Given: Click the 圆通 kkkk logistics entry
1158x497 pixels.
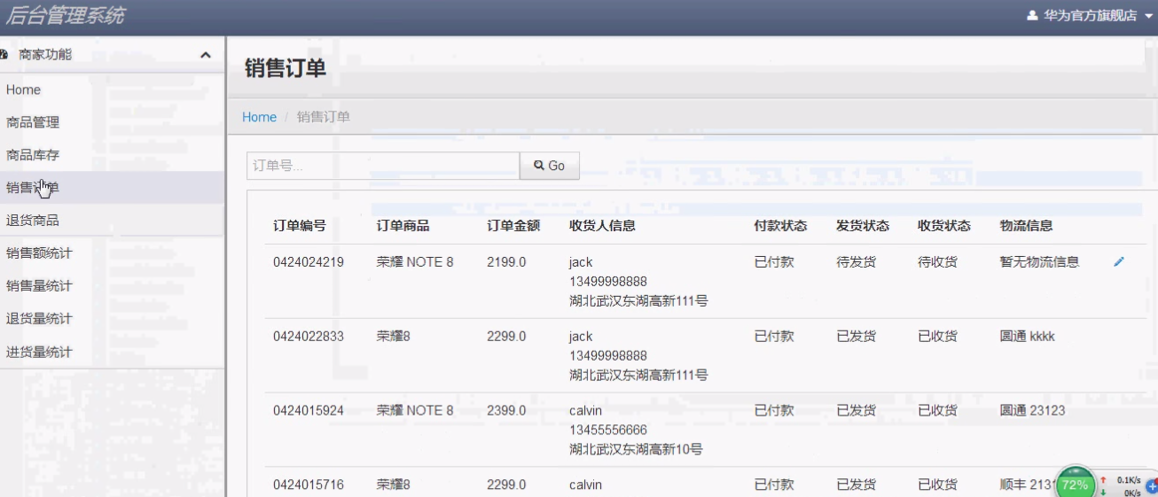Looking at the screenshot, I should (1028, 337).
